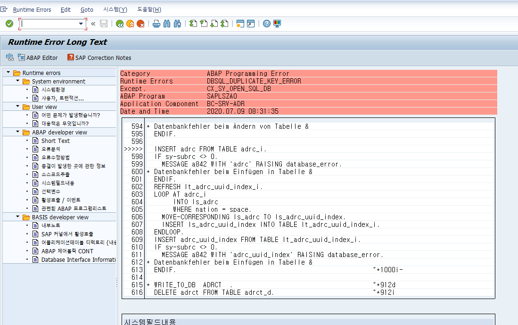Click the INSERT adrc FROM TABLE adrc_i line
This screenshot has width=518, height=325.
point(210,149)
